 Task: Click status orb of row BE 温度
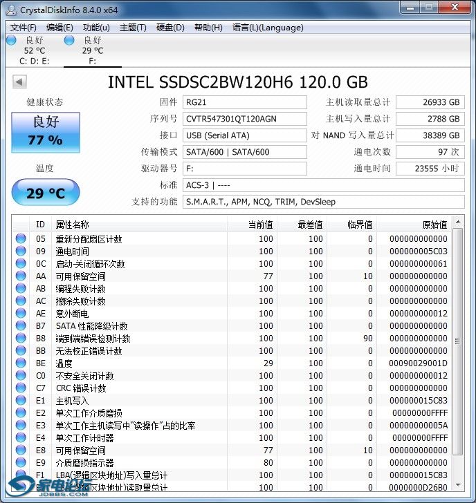[21, 363]
